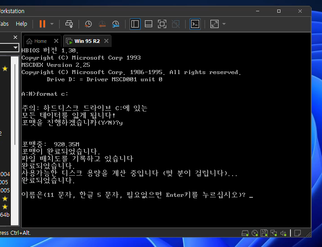Click the CD/DVD drive status icon
Screen dimensions: 322x247
(x=255, y=233)
